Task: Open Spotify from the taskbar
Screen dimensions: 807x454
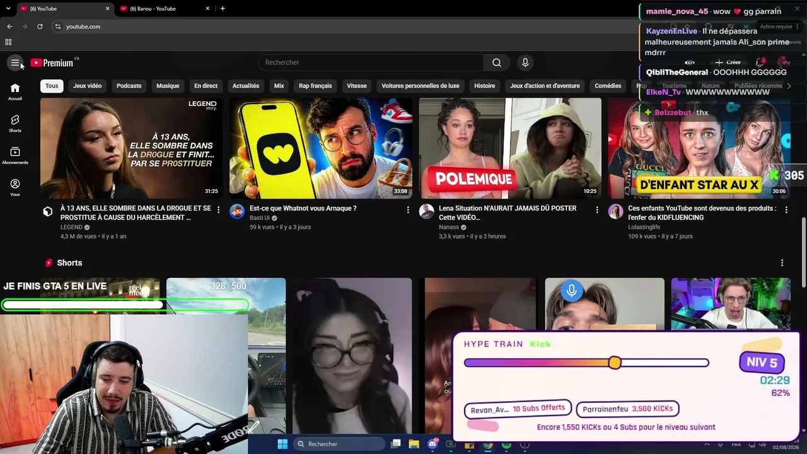Action: click(x=506, y=445)
